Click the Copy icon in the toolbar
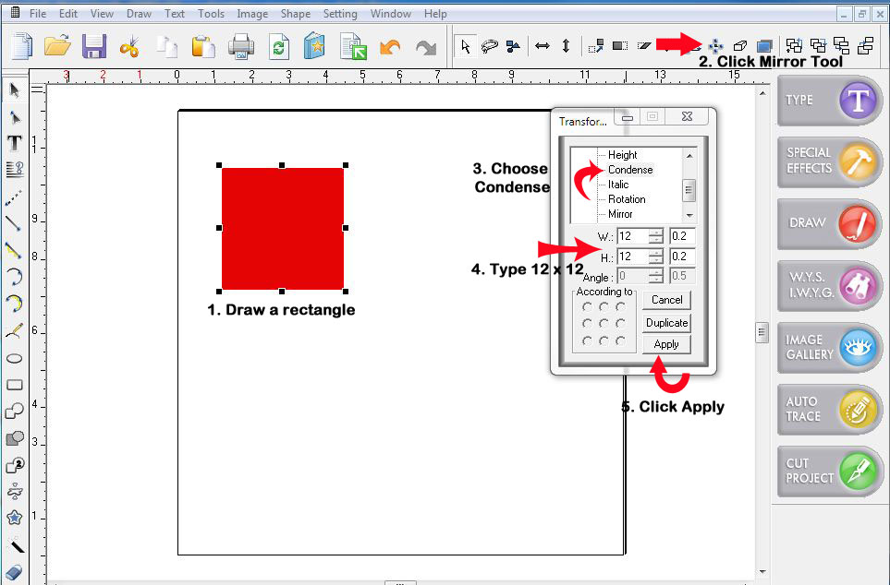Image resolution: width=890 pixels, height=585 pixels. point(167,46)
